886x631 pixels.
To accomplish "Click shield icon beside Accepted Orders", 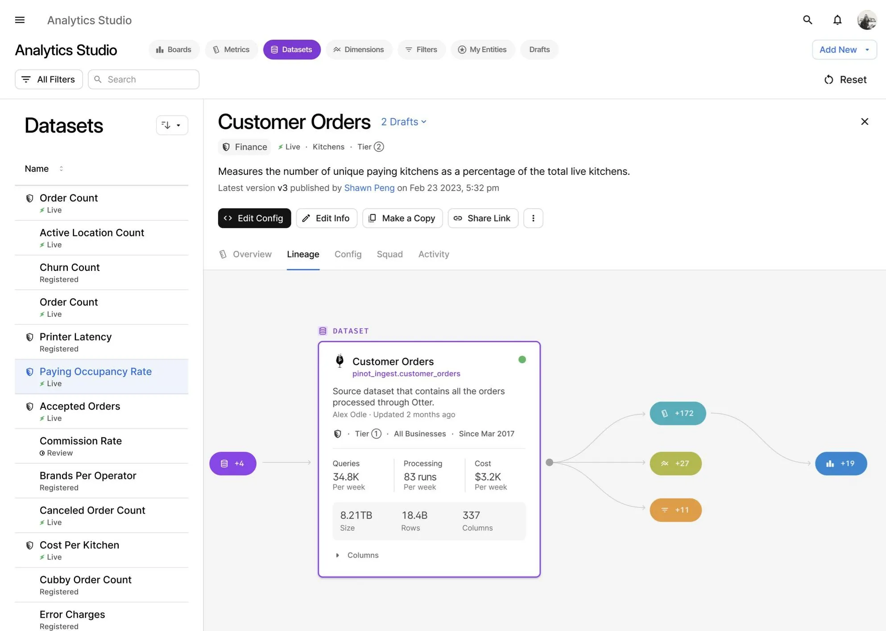I will click(29, 407).
